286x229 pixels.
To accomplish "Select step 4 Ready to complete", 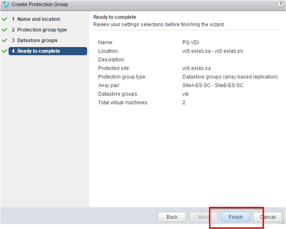I will point(47,51).
